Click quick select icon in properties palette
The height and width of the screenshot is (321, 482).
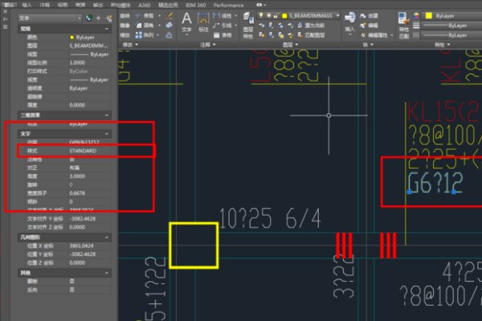tap(108, 18)
